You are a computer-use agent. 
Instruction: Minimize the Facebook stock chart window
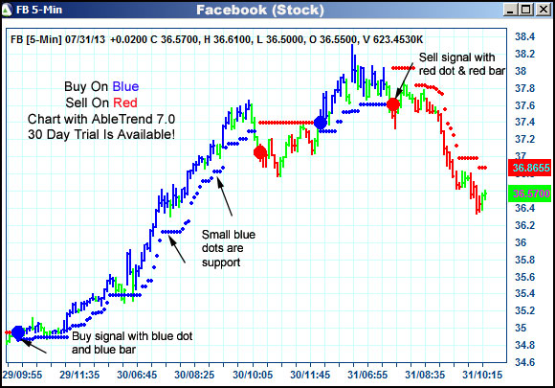[x=510, y=10]
